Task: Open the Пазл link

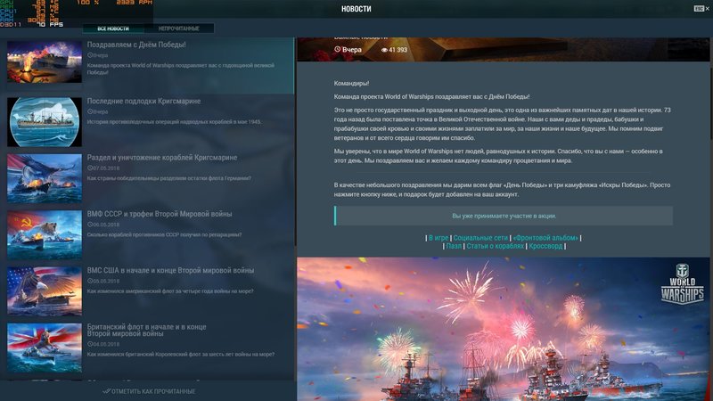Action: pos(454,246)
